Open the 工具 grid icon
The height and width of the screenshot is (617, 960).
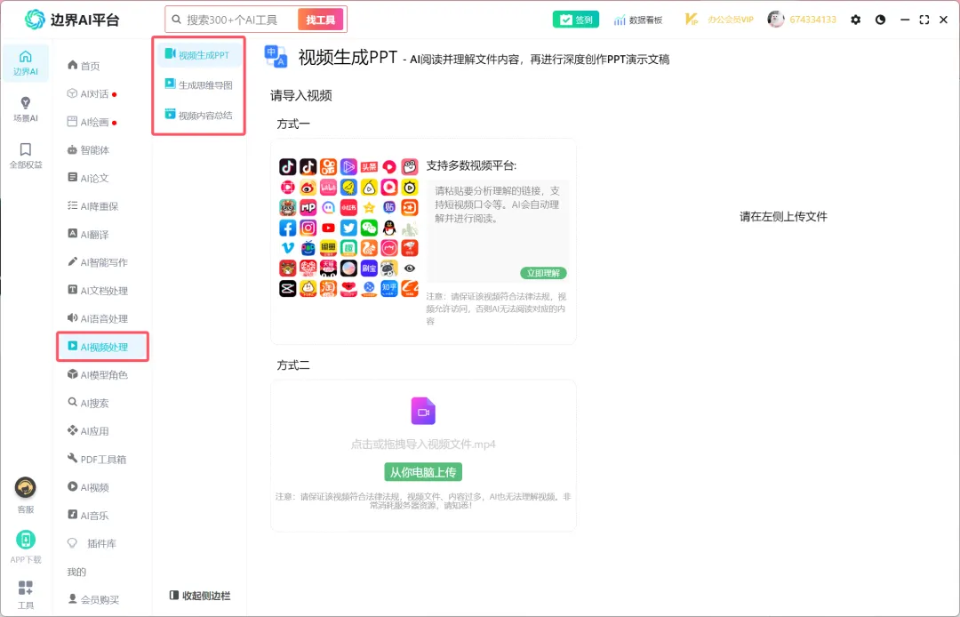[x=25, y=589]
